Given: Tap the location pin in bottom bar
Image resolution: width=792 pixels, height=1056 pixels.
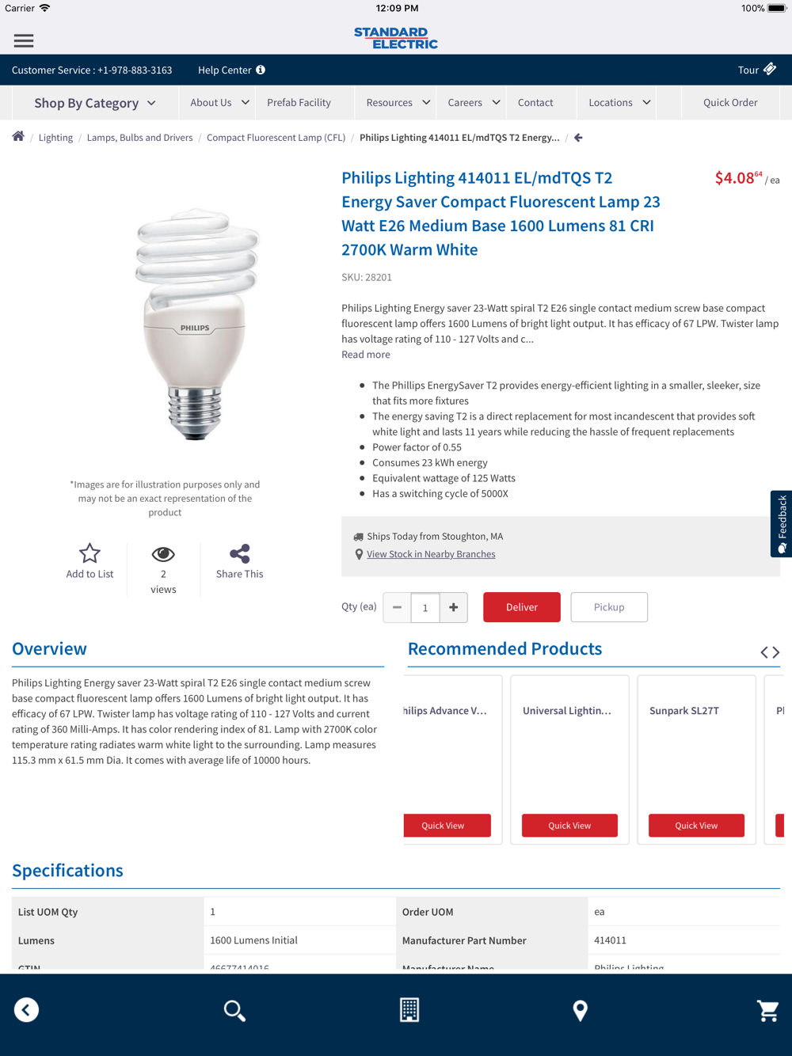Looking at the screenshot, I should coord(581,1010).
